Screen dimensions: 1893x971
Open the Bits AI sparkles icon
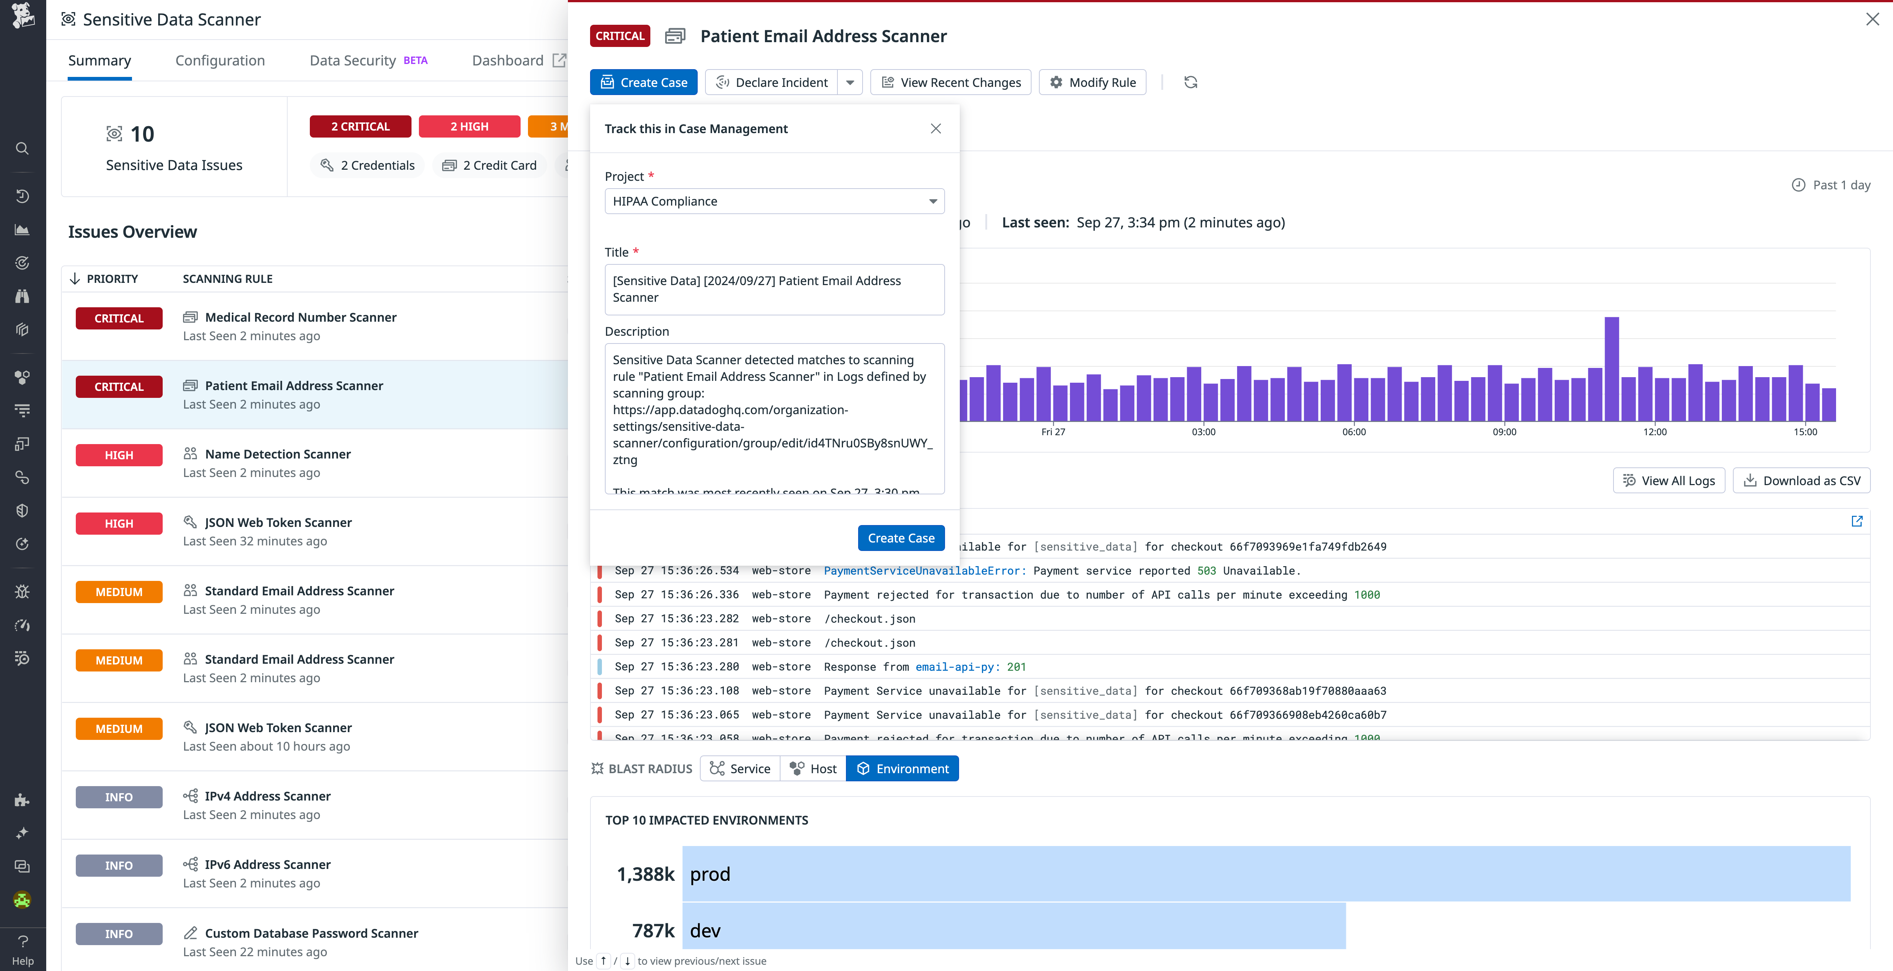(22, 833)
